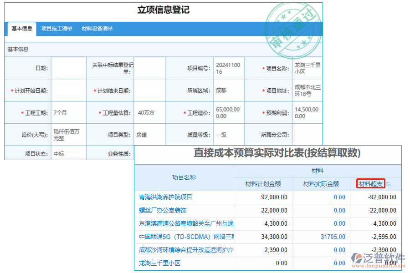
Task: Click the sort icon beside 材料超支 header
Action: point(388,184)
